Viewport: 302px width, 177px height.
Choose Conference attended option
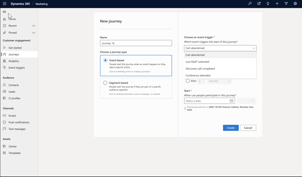[220, 75]
